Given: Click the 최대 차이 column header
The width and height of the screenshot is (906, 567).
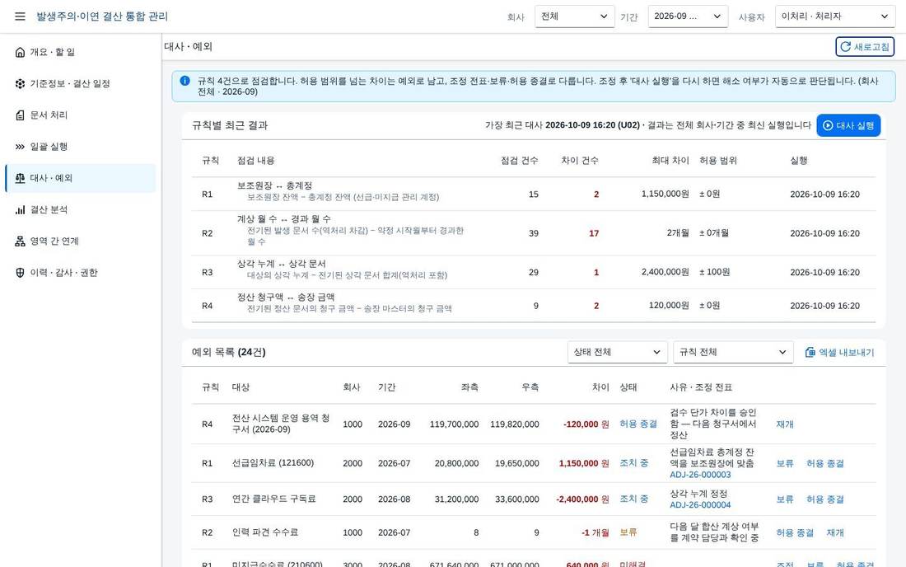Looking at the screenshot, I should tap(670, 161).
